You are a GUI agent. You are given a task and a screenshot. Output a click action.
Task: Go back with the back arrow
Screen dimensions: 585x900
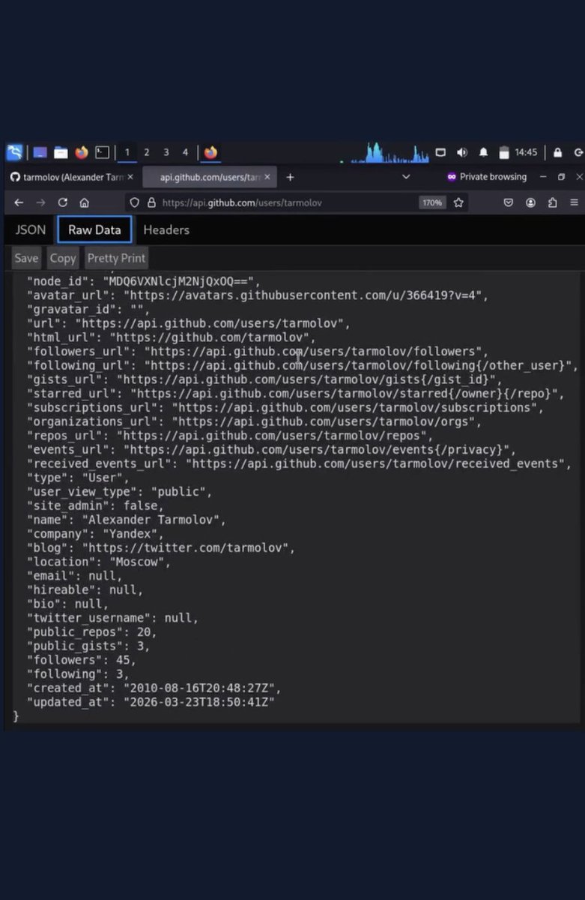tap(19, 202)
